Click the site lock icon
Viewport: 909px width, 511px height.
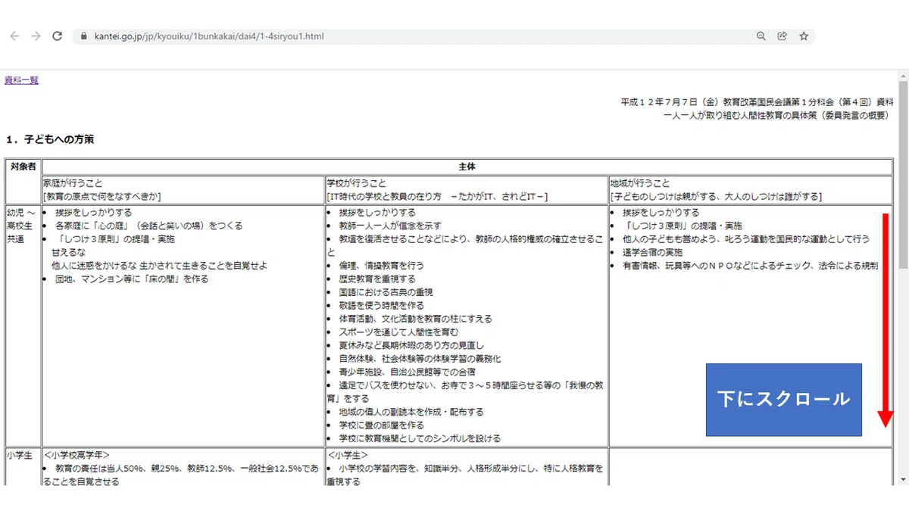click(84, 36)
